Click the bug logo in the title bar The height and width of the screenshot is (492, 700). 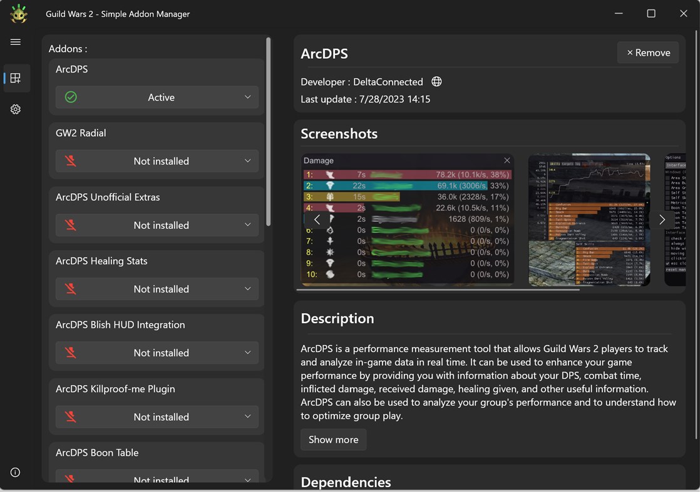18,13
